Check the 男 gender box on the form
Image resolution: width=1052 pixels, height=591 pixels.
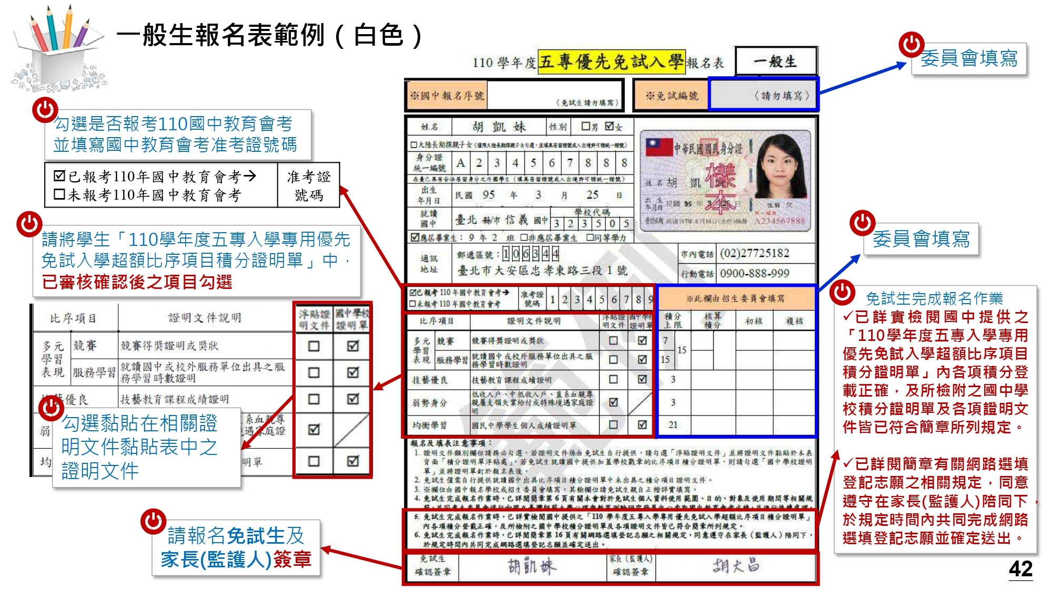click(585, 126)
